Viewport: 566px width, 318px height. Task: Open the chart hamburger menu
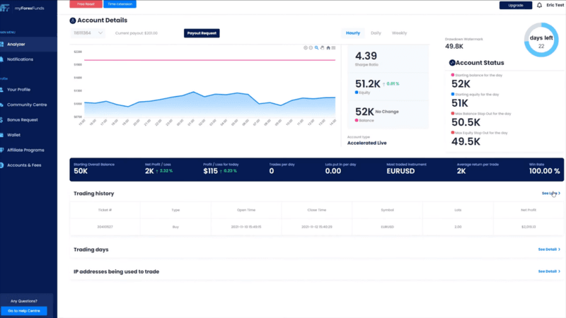click(333, 47)
